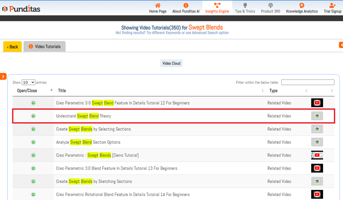Switch to the Video Tutorials tab
The image size is (343, 200).
[x=44, y=47]
